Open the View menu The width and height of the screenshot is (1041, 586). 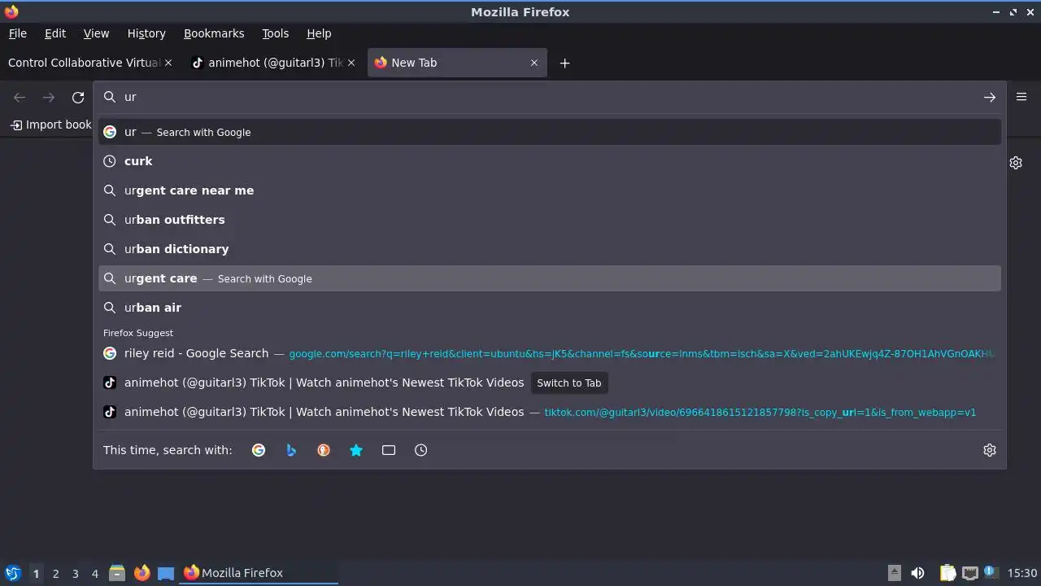[96, 33]
